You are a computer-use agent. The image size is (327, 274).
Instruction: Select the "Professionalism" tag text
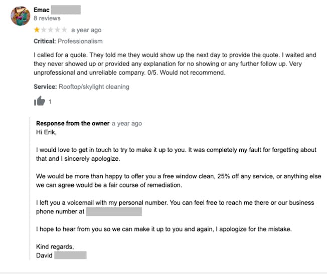pos(80,41)
